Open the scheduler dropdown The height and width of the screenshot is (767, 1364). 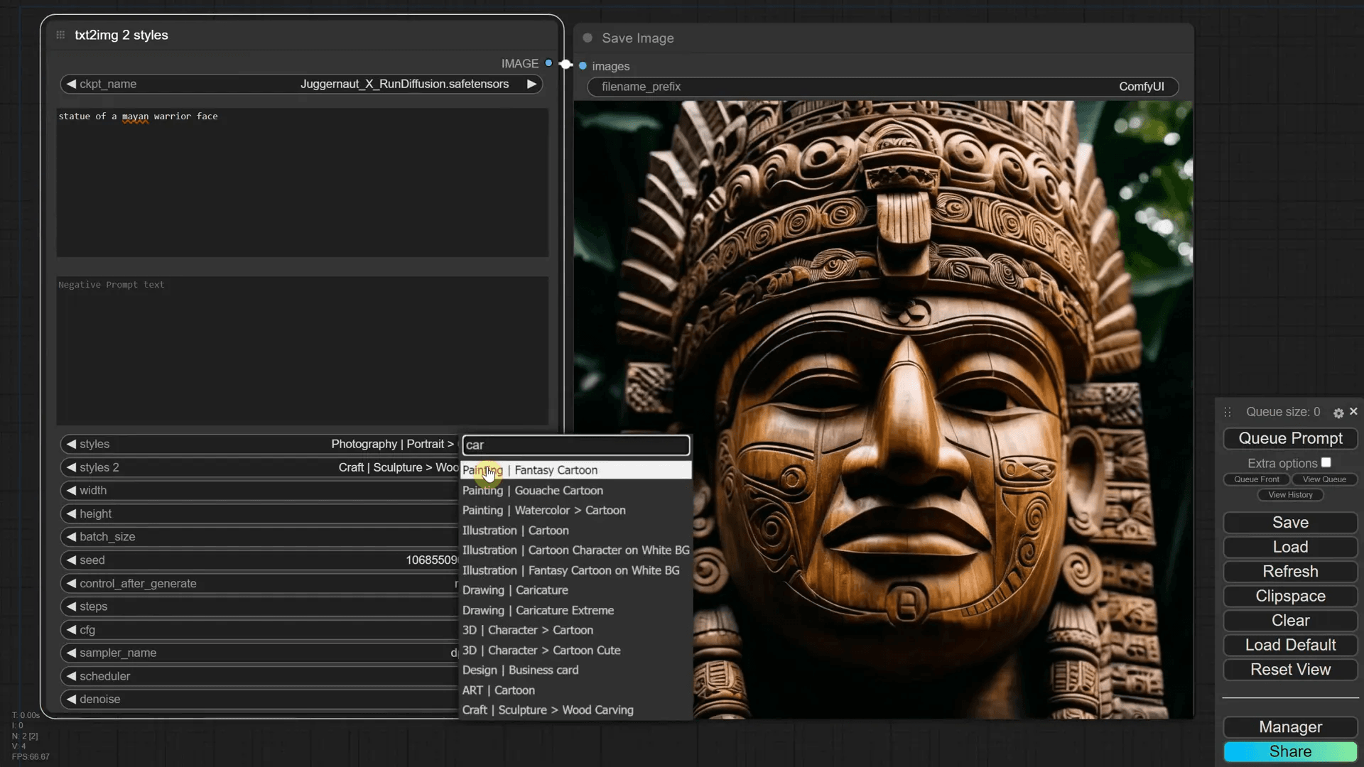(x=263, y=676)
